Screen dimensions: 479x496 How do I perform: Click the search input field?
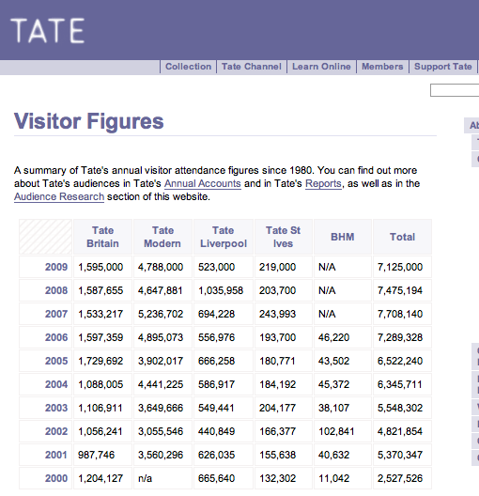455,90
